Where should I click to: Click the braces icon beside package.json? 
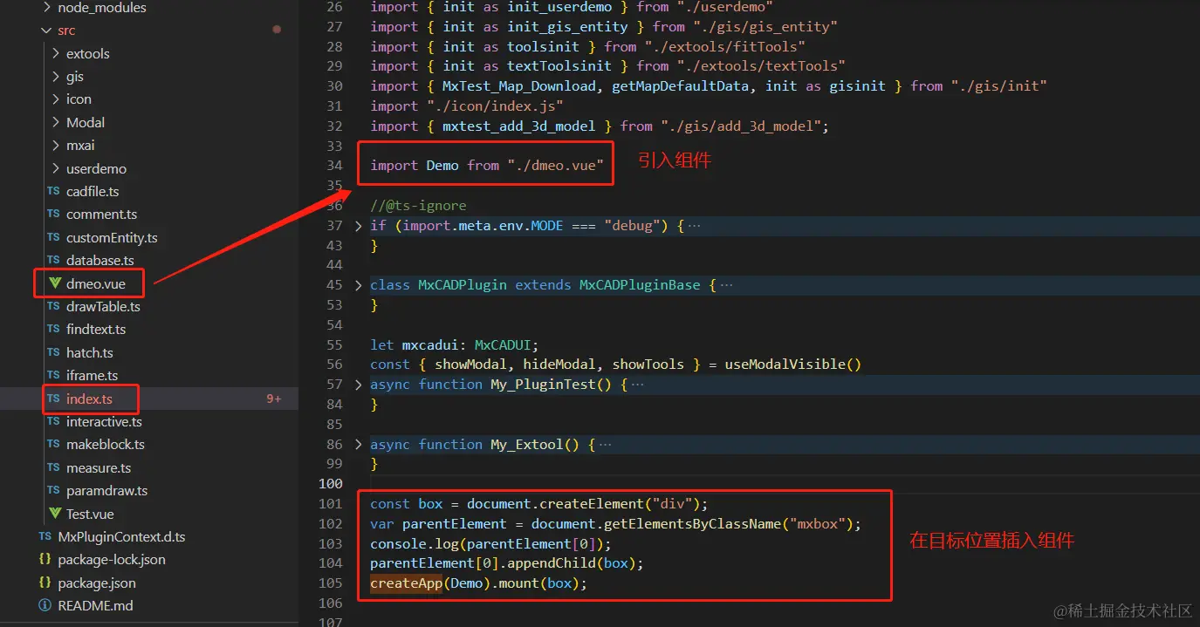click(x=45, y=583)
